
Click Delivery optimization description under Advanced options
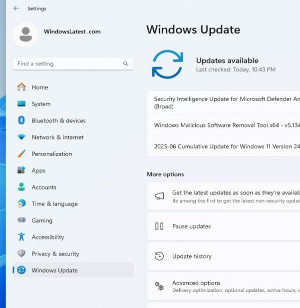(236, 290)
